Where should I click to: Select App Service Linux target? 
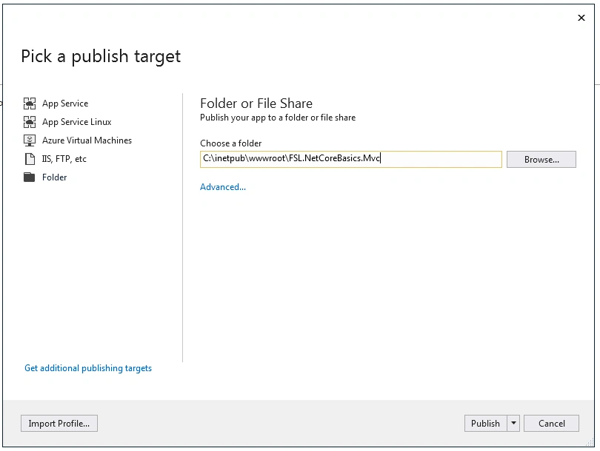tap(76, 122)
